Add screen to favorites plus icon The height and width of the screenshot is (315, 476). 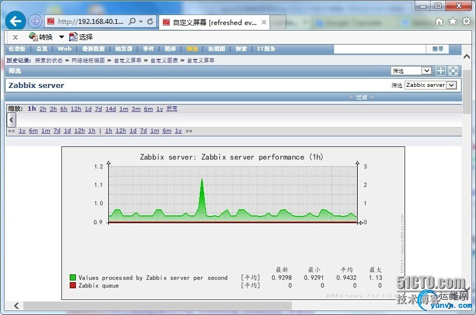pyautogui.click(x=441, y=71)
